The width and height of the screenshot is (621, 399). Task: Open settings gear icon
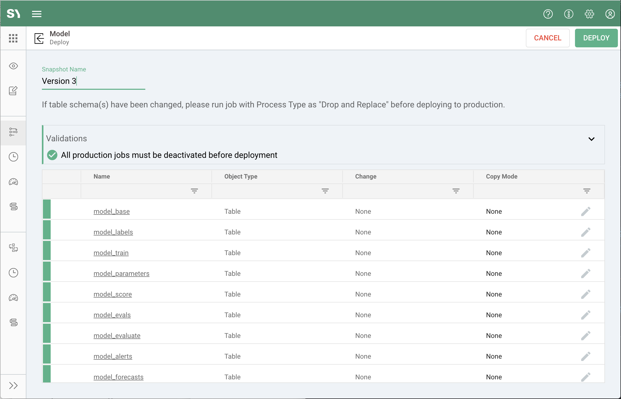pyautogui.click(x=589, y=14)
